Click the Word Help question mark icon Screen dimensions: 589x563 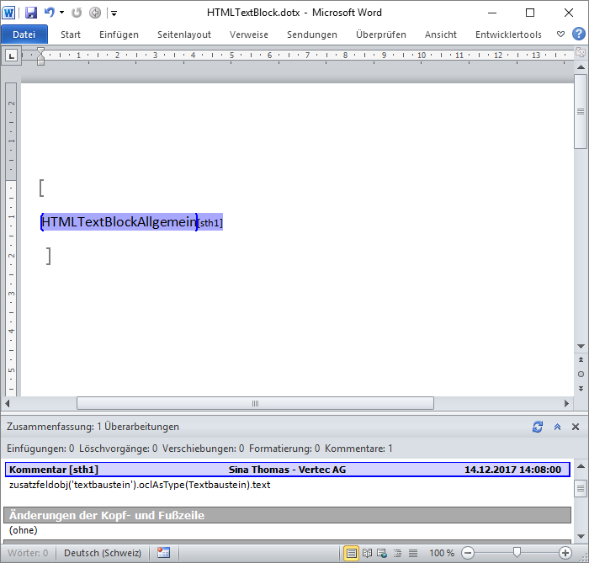point(578,35)
